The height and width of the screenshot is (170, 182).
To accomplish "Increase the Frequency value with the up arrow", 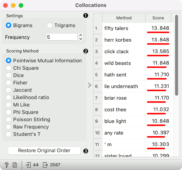I will [81, 35].
